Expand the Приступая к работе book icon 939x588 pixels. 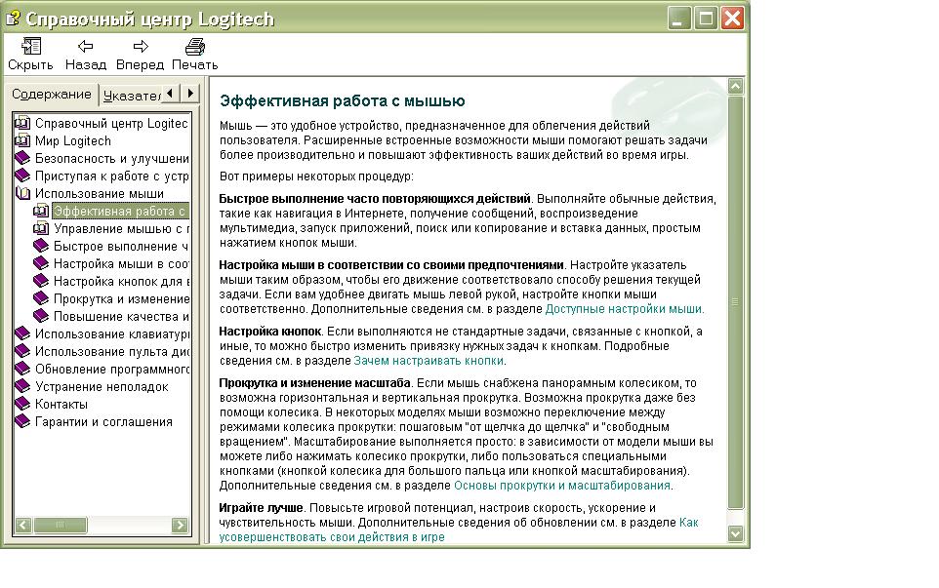pos(22,176)
